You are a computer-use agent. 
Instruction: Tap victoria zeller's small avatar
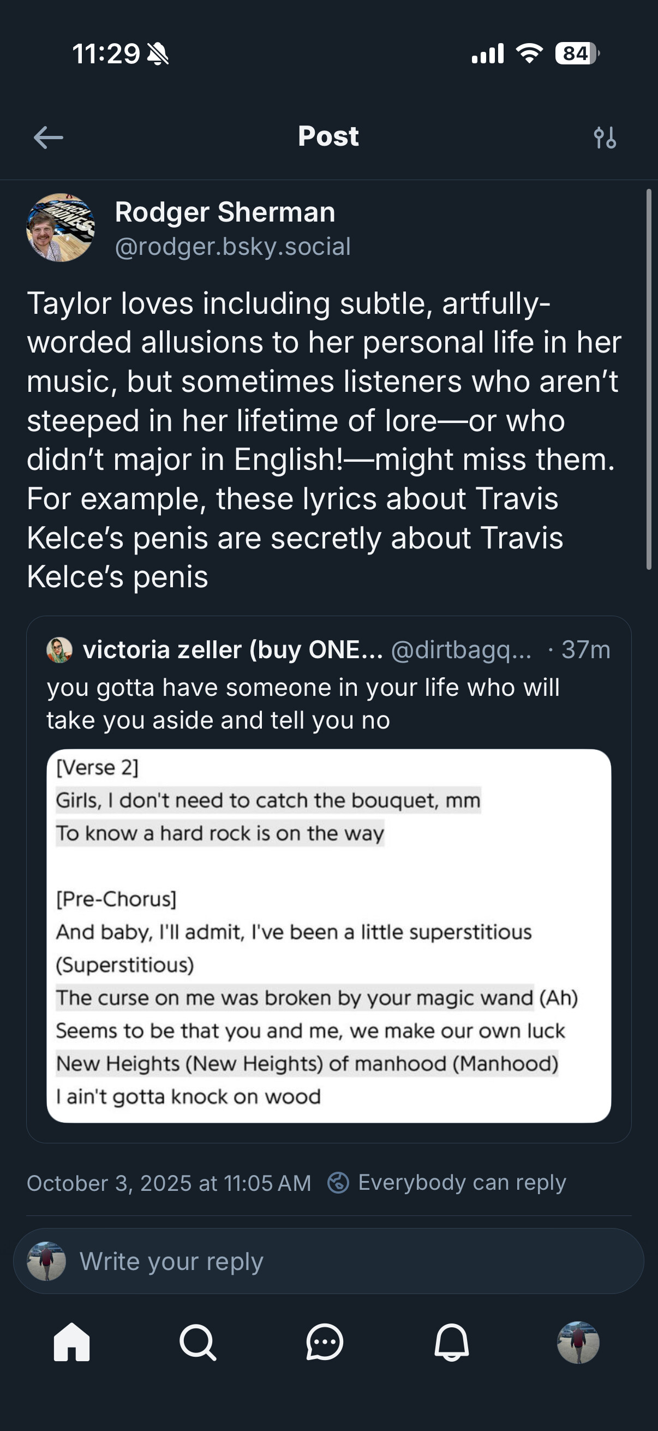click(x=59, y=650)
